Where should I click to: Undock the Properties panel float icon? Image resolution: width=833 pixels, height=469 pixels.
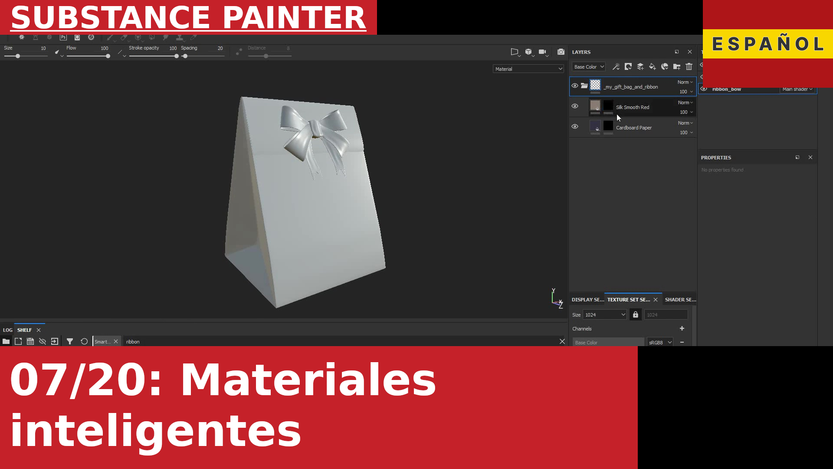click(x=797, y=157)
